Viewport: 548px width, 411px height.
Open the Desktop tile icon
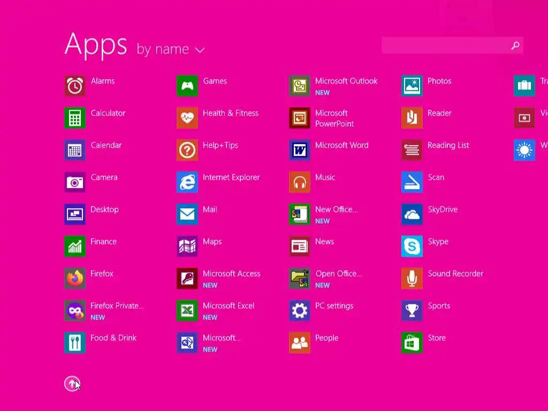tap(75, 214)
